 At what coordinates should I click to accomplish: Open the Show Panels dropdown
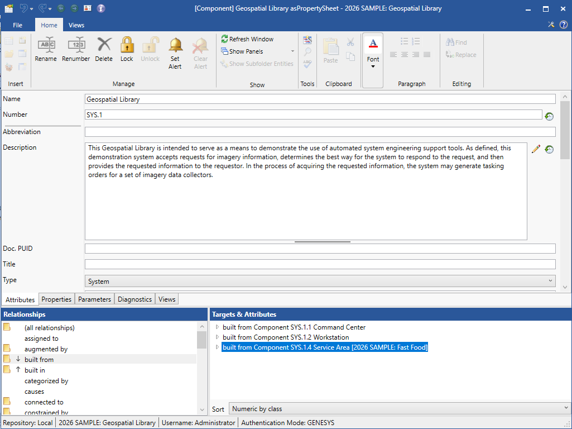click(x=292, y=51)
